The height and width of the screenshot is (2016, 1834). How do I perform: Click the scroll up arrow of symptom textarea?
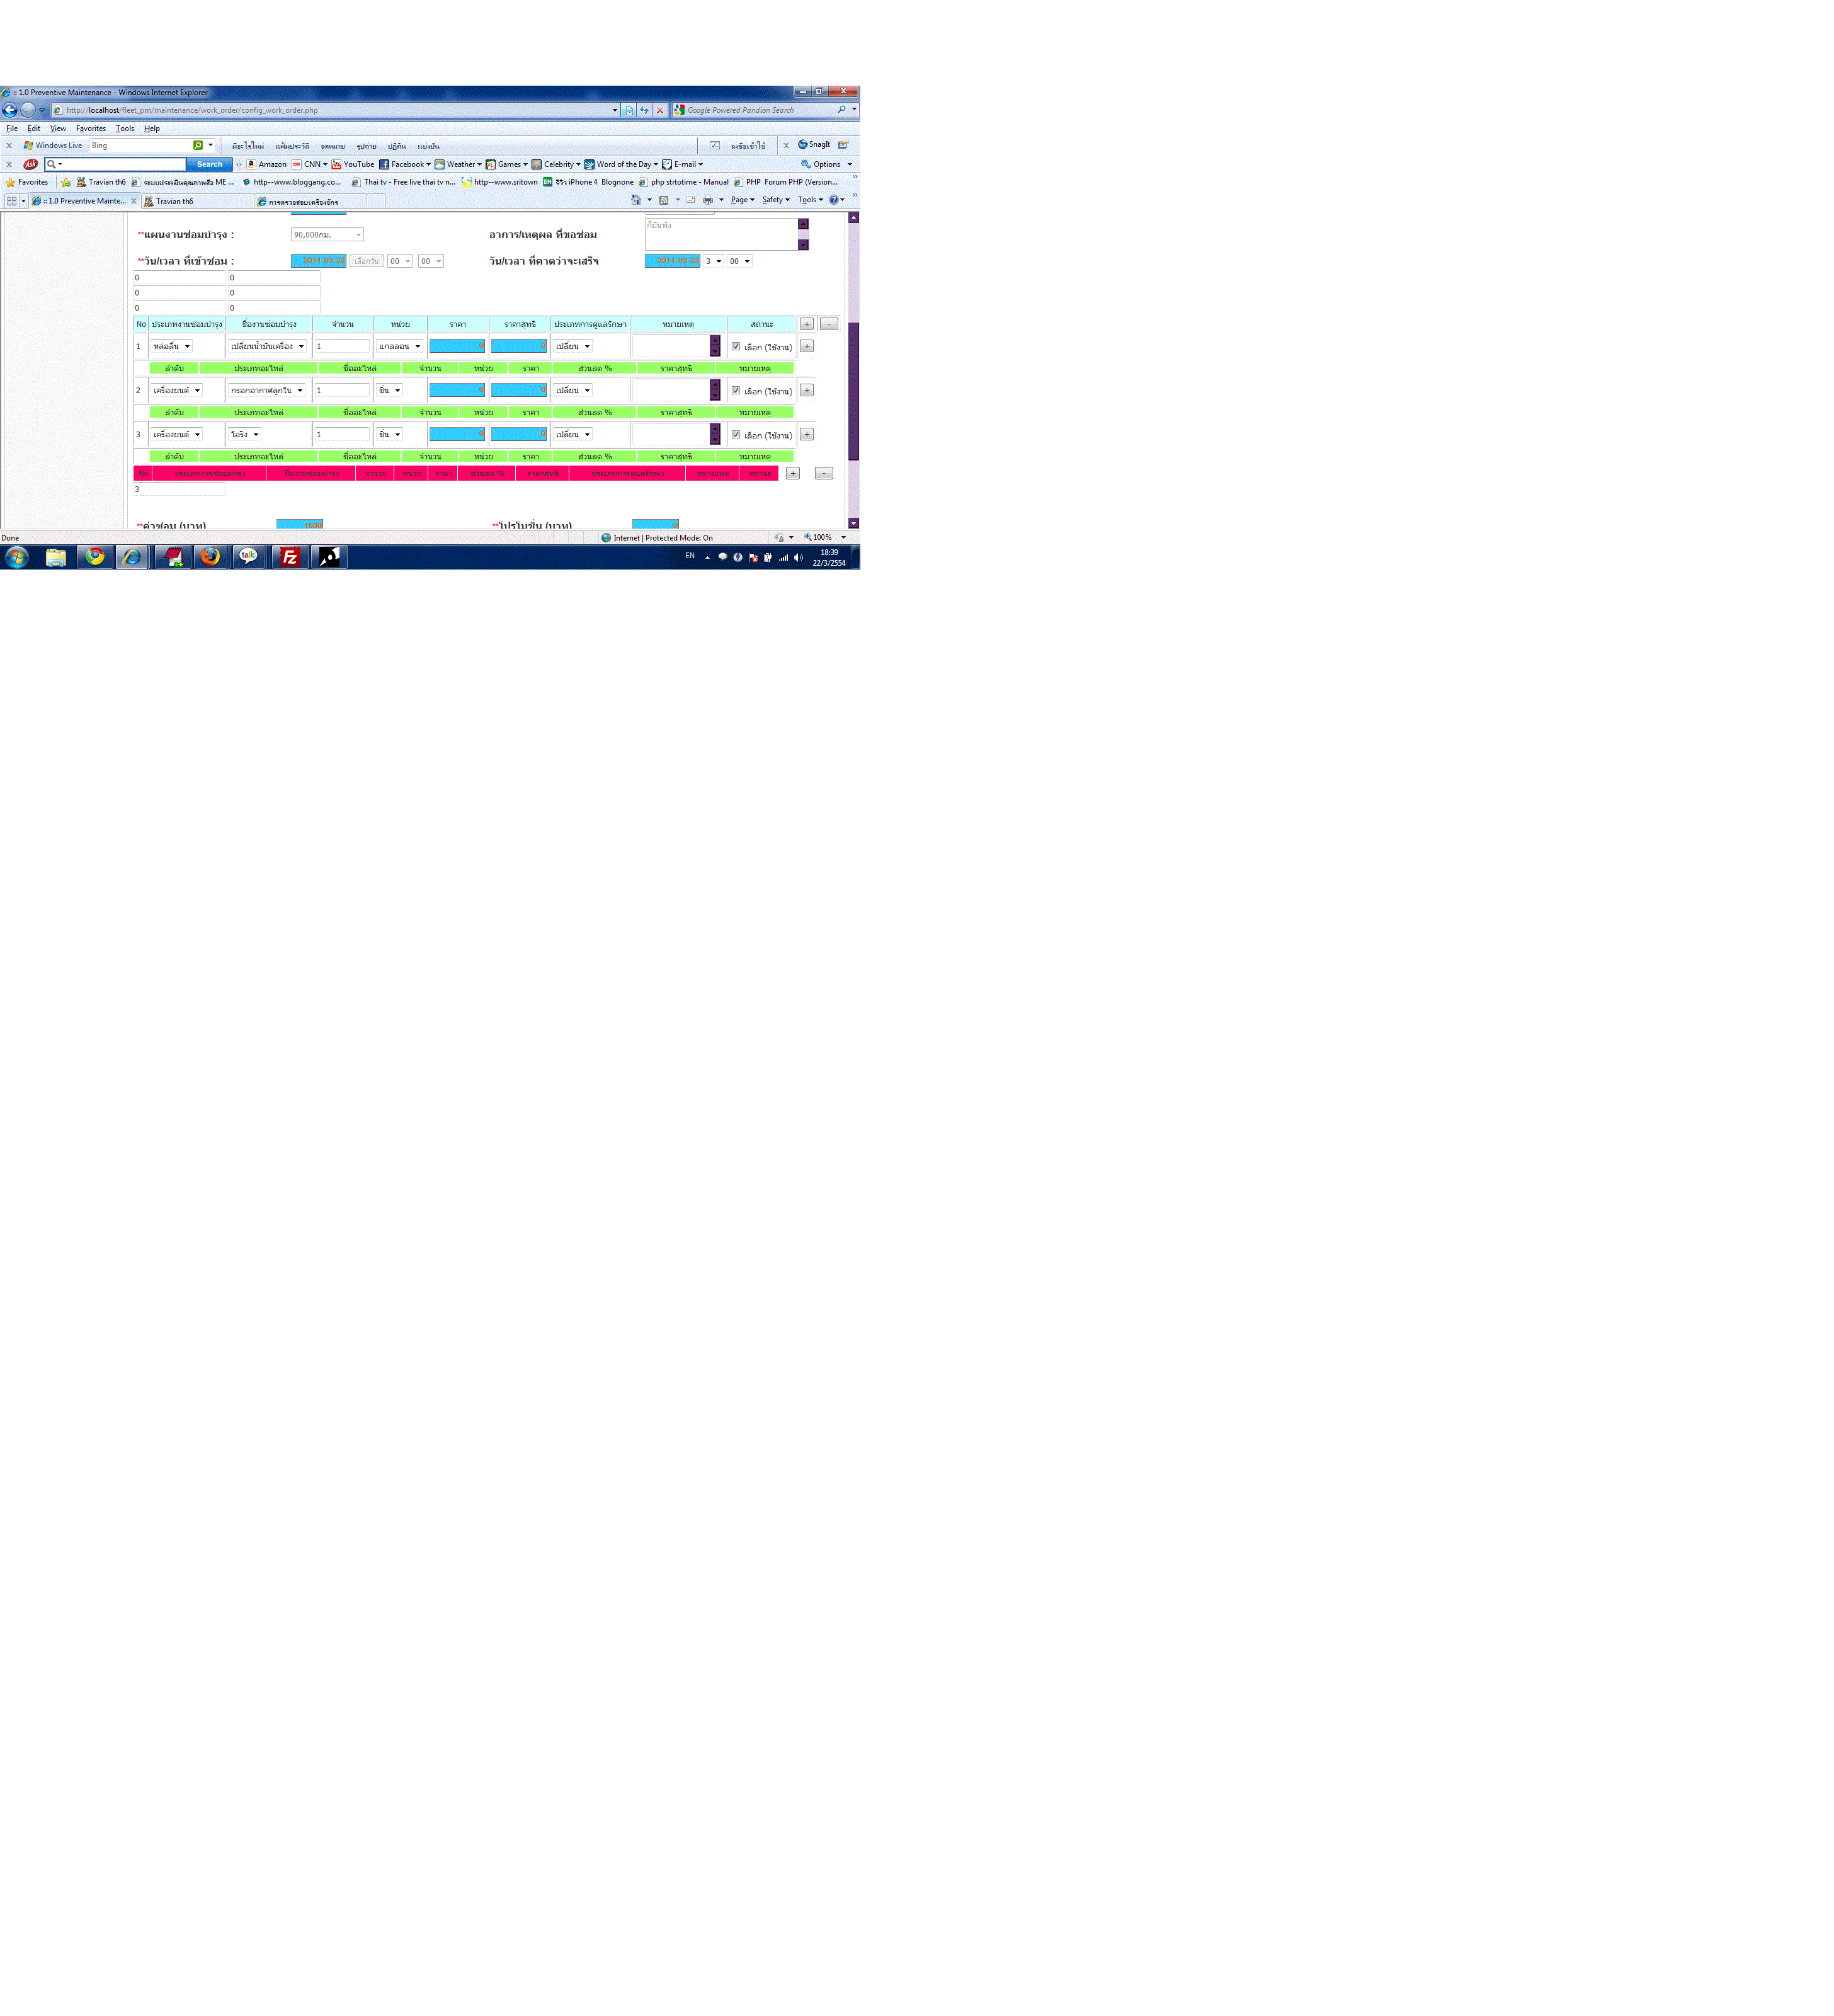click(x=802, y=224)
